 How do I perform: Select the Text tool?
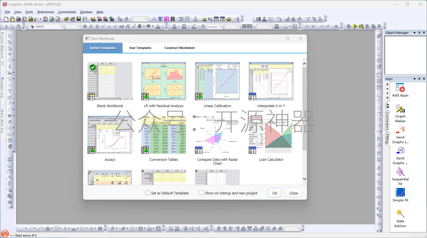click(x=10, y=91)
